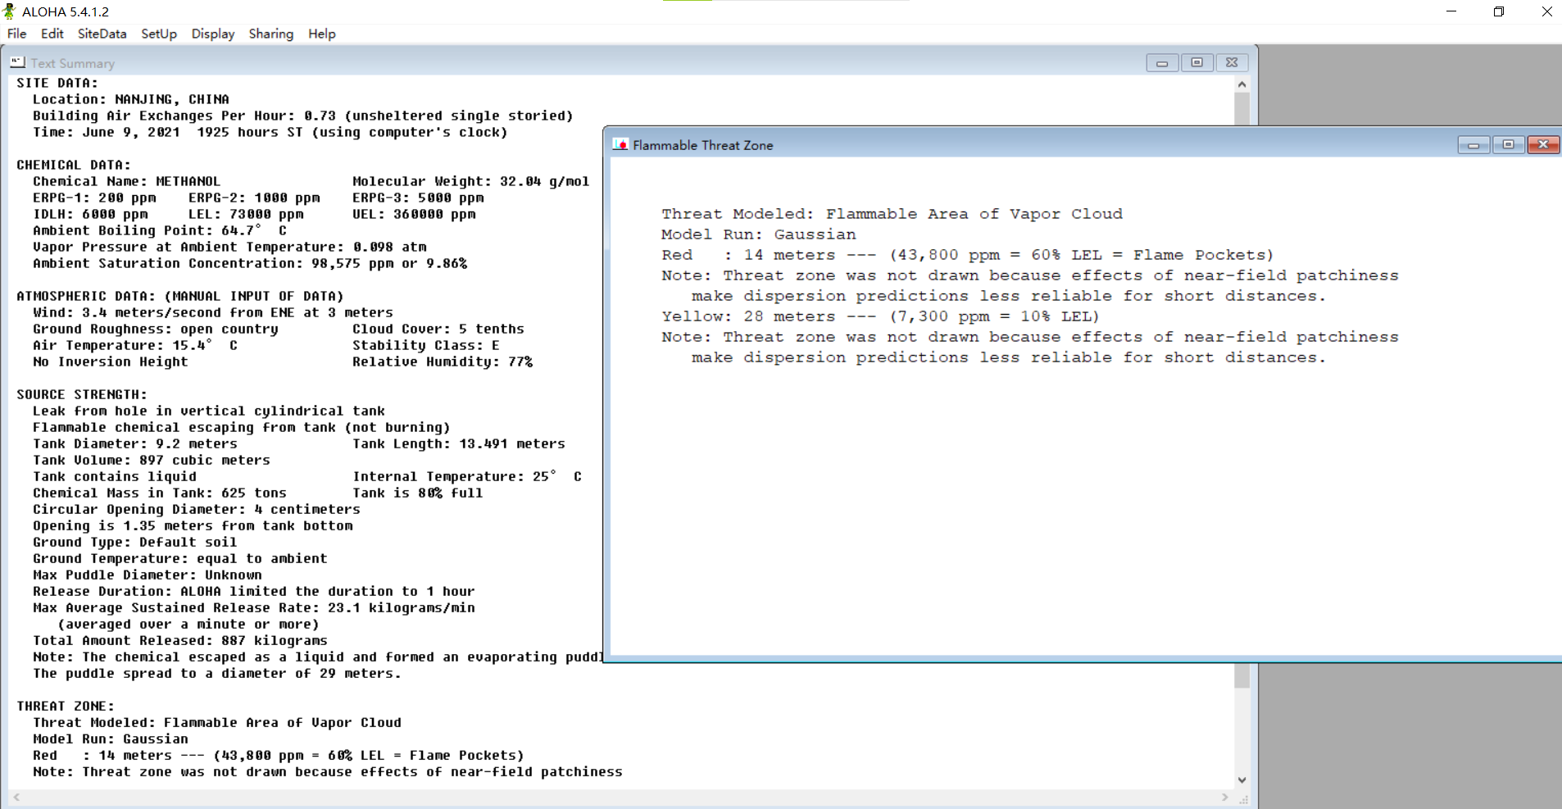Open the SetUp menu
The height and width of the screenshot is (809, 1562).
point(159,34)
